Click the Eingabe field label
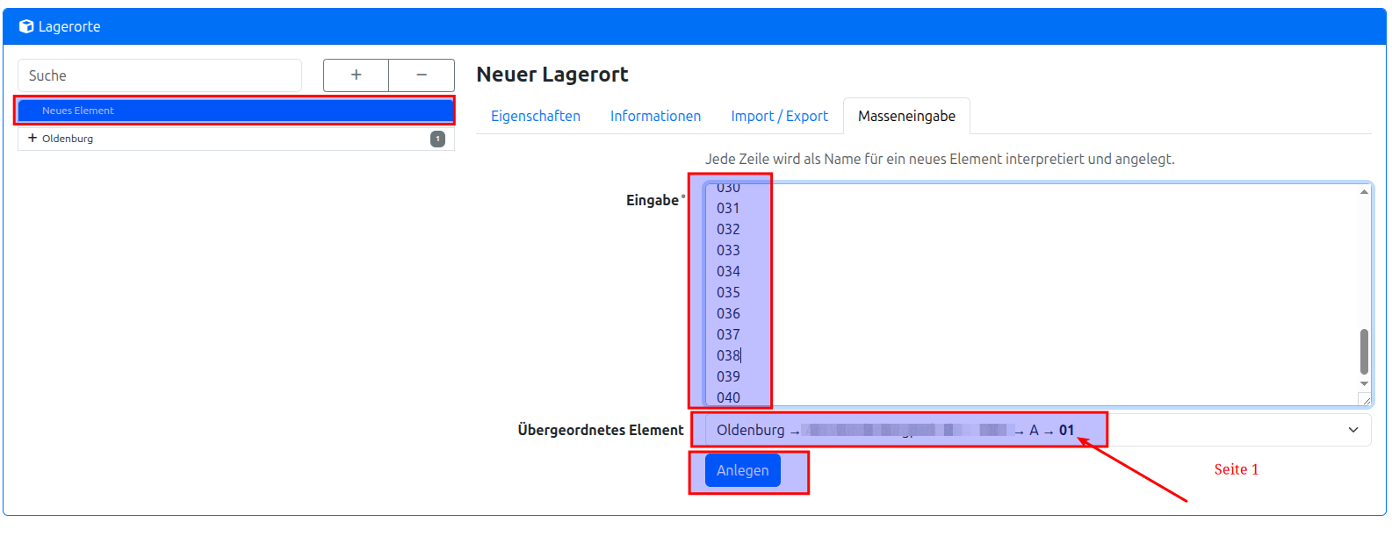 [x=653, y=200]
